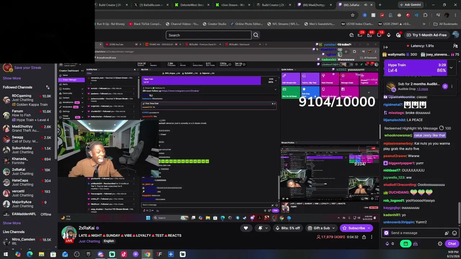
Task: Click the green rewards button below chat
Action: [x=406, y=244]
